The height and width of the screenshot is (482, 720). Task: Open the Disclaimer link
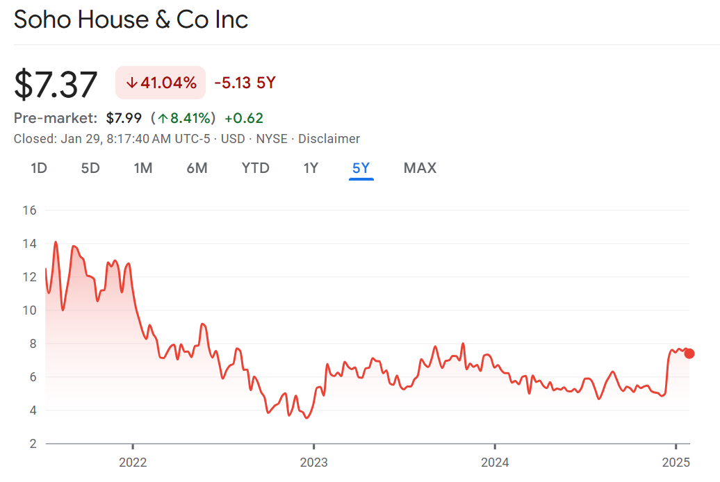pyautogui.click(x=329, y=139)
